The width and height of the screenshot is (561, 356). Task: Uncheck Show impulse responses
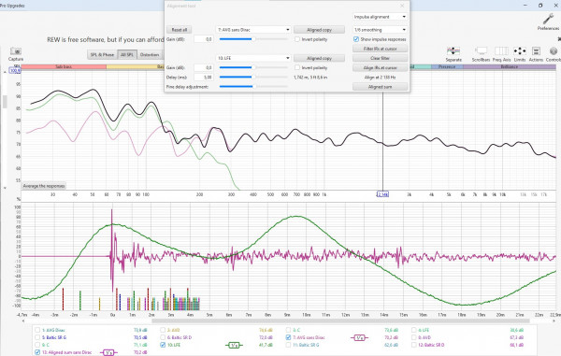(356, 39)
